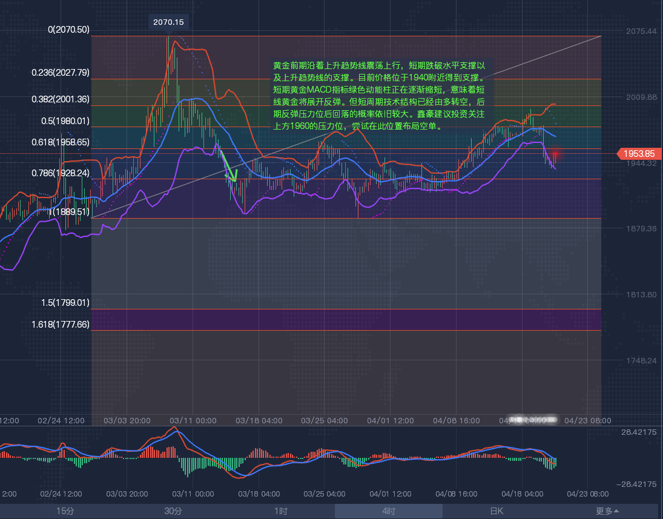Image resolution: width=663 pixels, height=519 pixels.
Task: Switch to the 15分 timeframe tab
Action: click(65, 511)
